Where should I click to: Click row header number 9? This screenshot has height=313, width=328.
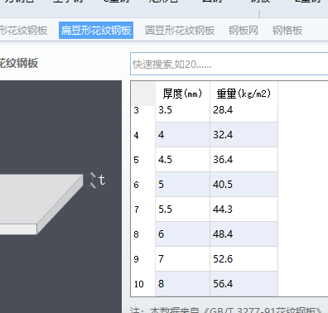[143, 259]
